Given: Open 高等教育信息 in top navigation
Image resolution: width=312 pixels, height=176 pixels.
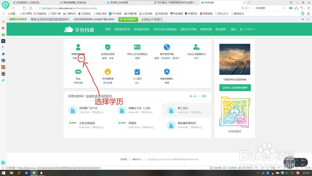Looking at the screenshot, I should pyautogui.click(x=122, y=29).
